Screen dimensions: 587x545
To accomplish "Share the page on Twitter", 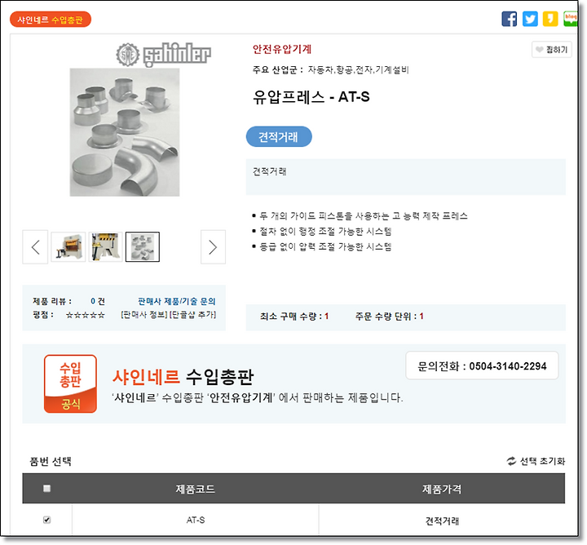I will click(x=530, y=19).
